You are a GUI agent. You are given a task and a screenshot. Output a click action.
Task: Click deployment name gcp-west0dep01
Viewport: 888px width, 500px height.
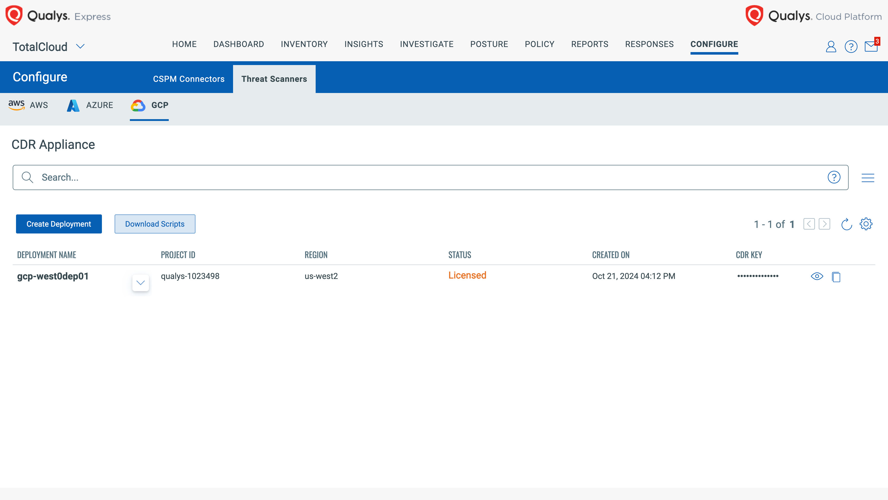coord(53,276)
